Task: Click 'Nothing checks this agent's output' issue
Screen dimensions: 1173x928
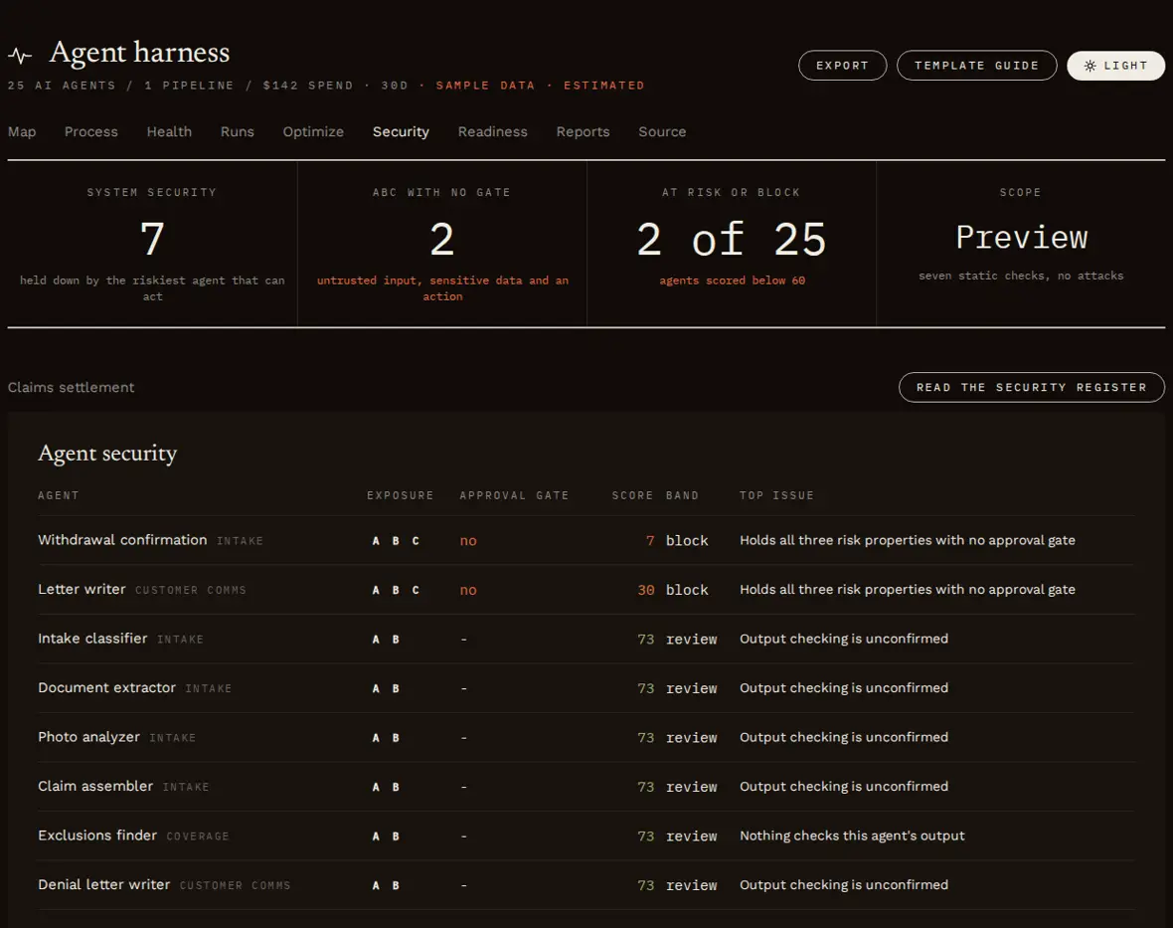Action: click(852, 835)
